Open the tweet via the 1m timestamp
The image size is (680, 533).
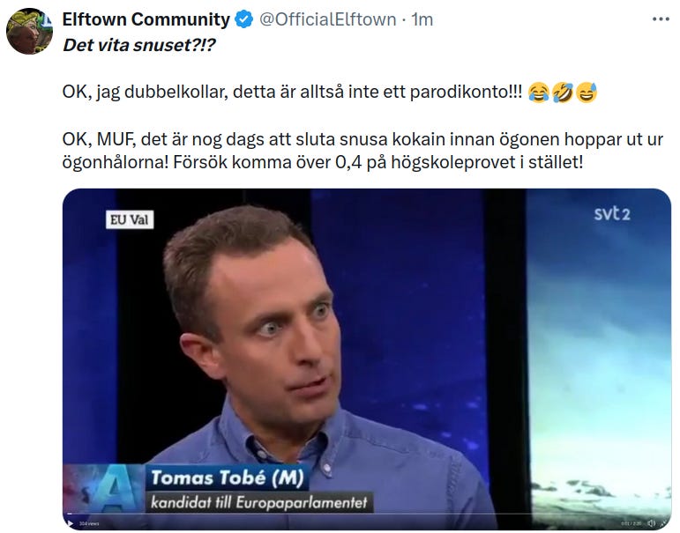pos(422,19)
